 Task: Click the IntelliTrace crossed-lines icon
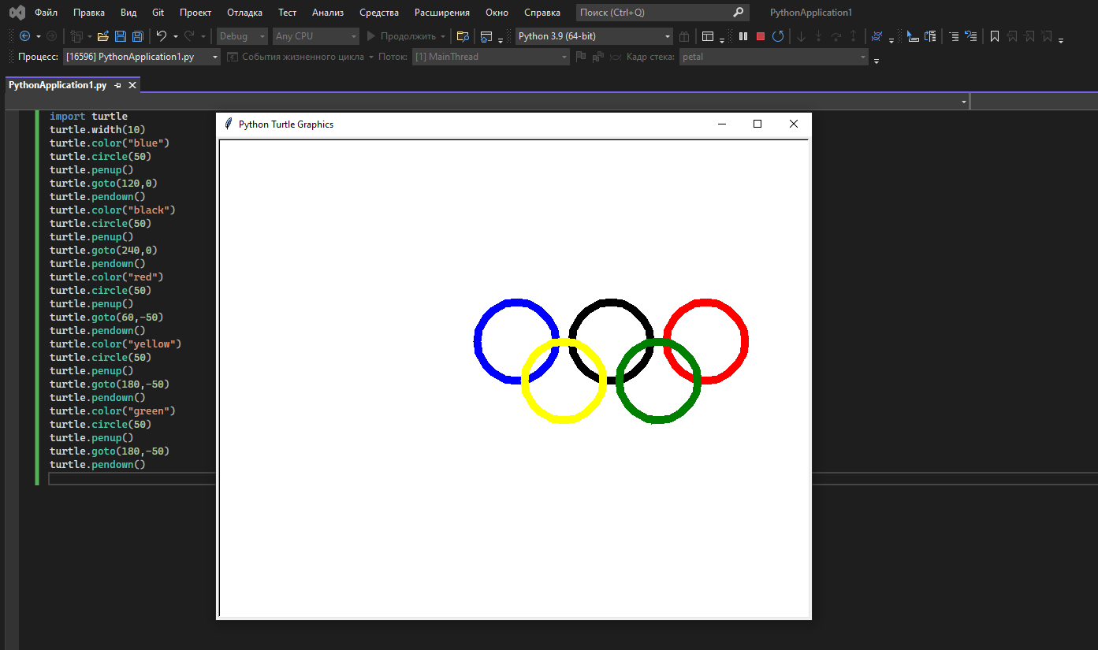877,36
